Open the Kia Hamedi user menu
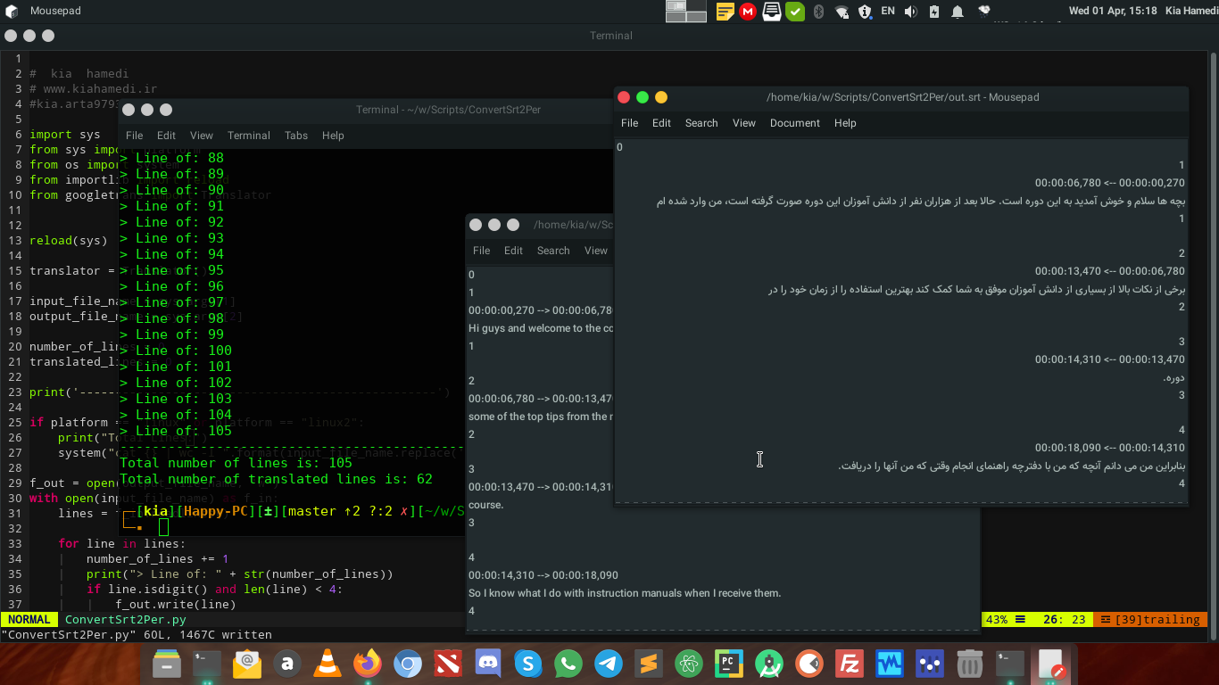This screenshot has width=1219, height=685. (x=1191, y=12)
